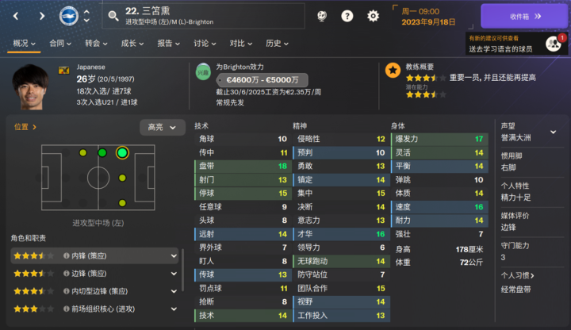The width and height of the screenshot is (571, 330).
Task: Click the Brighton club badge icon
Action: [x=69, y=15]
